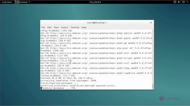The image size is (190, 106).
Task: Click the power icon in top bar
Action: [183, 2]
